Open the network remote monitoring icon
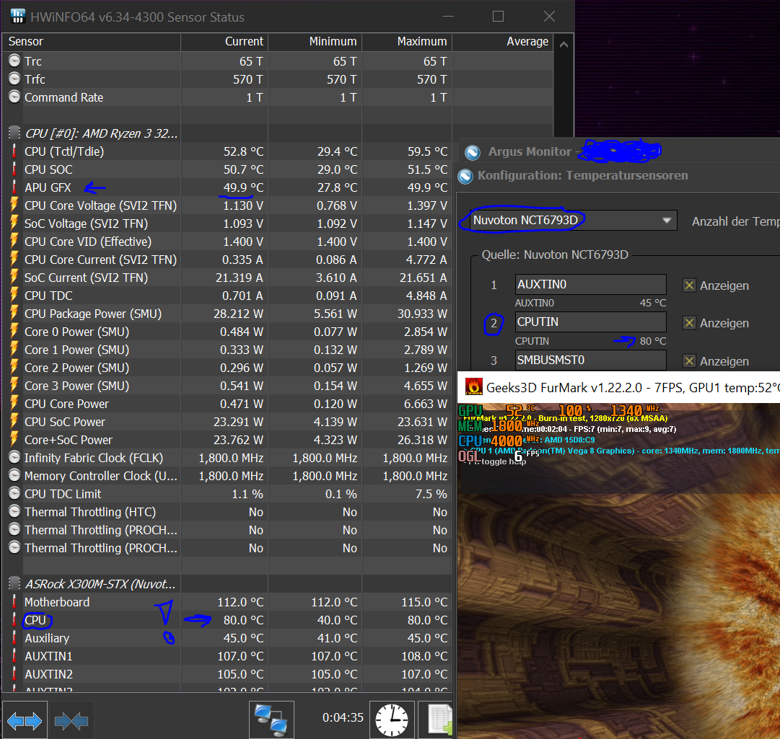Image resolution: width=780 pixels, height=739 pixels. point(271,720)
